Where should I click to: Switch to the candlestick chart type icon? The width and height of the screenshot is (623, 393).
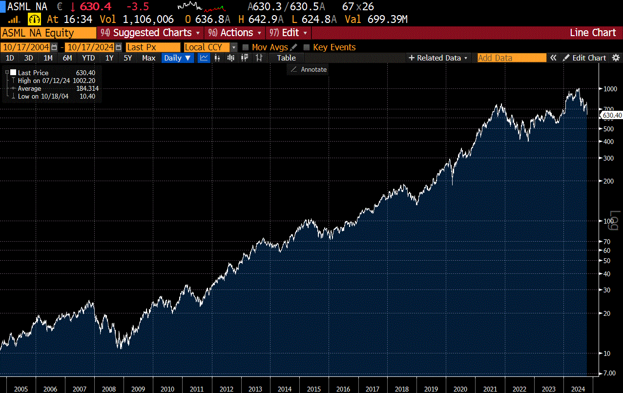(231, 58)
